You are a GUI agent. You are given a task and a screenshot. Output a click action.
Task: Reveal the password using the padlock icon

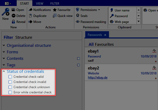(x=13, y=22)
